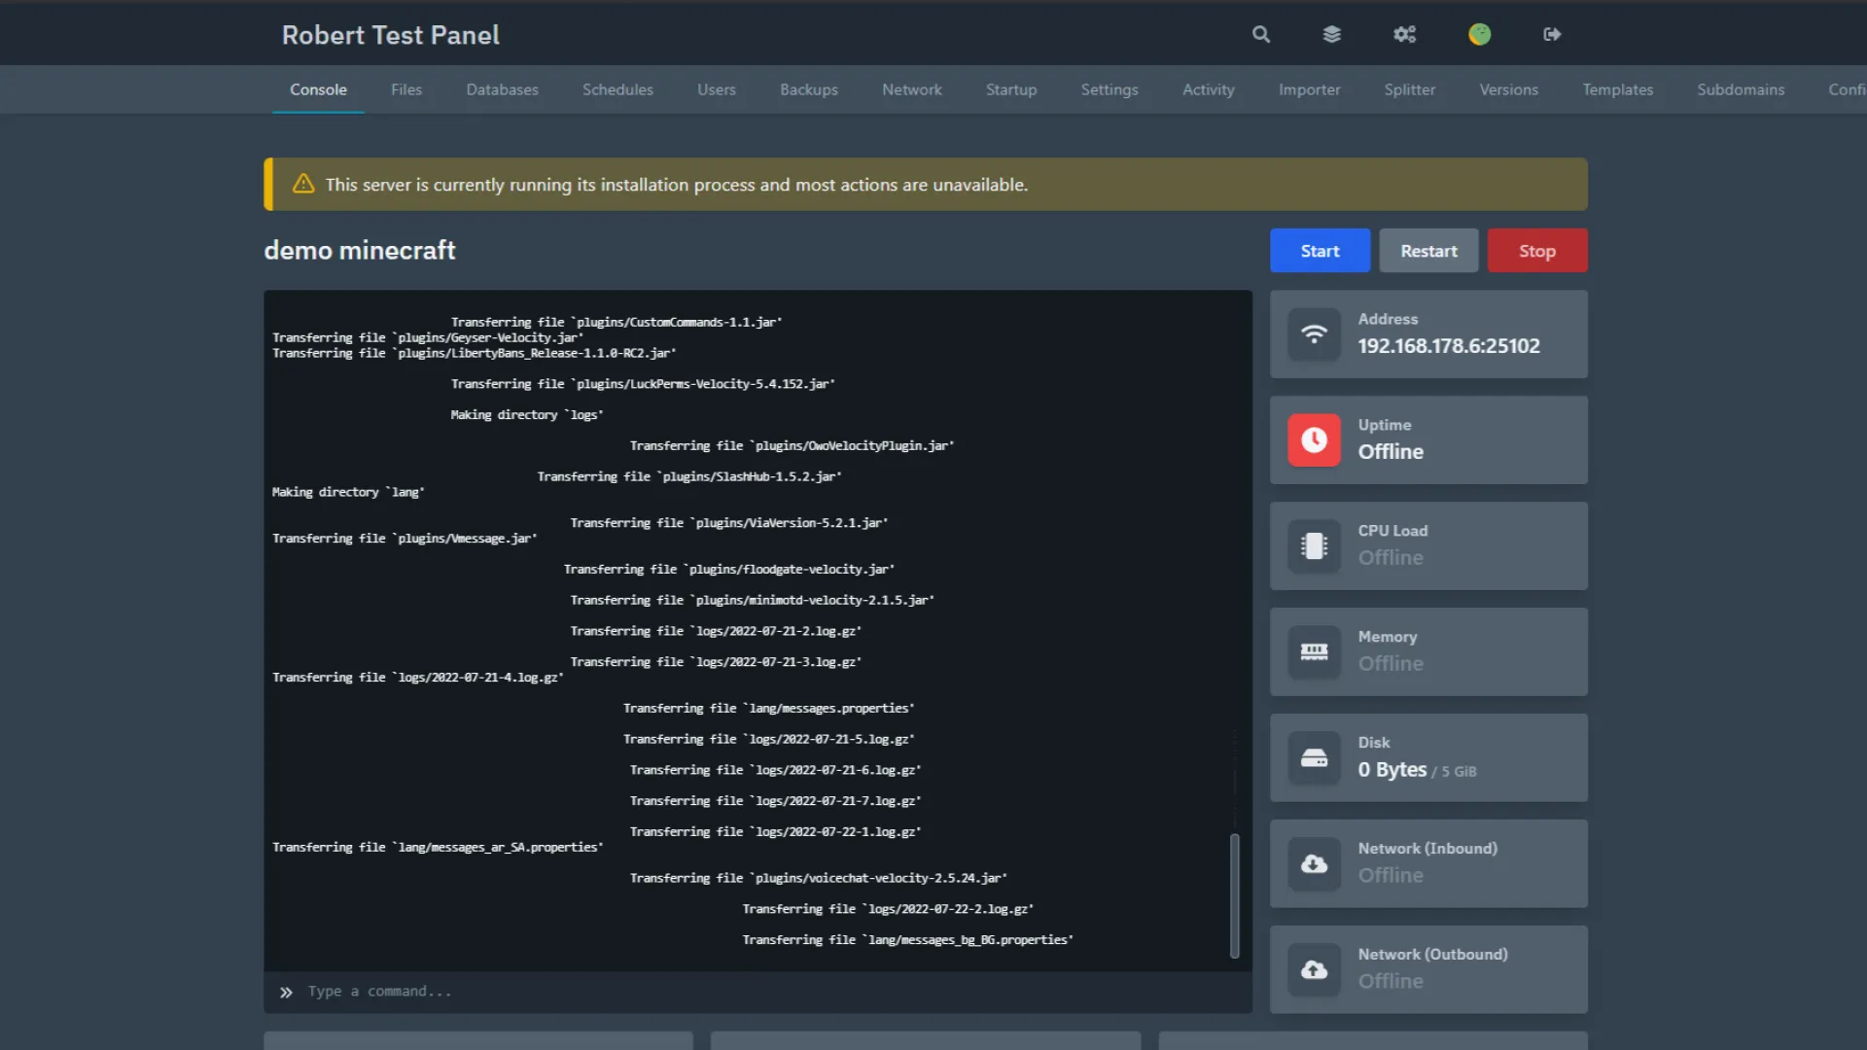Go to the Subdomains tab
1867x1050 pixels.
point(1741,89)
